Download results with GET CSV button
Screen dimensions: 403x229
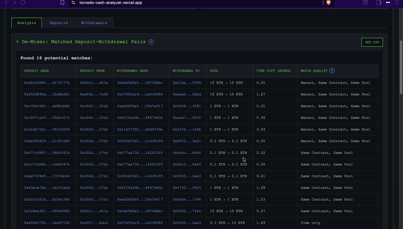click(x=372, y=42)
